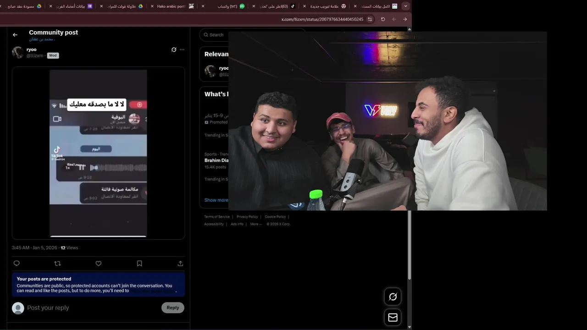Reload the page in browser toolbar
This screenshot has width=587, height=330.
point(383,19)
